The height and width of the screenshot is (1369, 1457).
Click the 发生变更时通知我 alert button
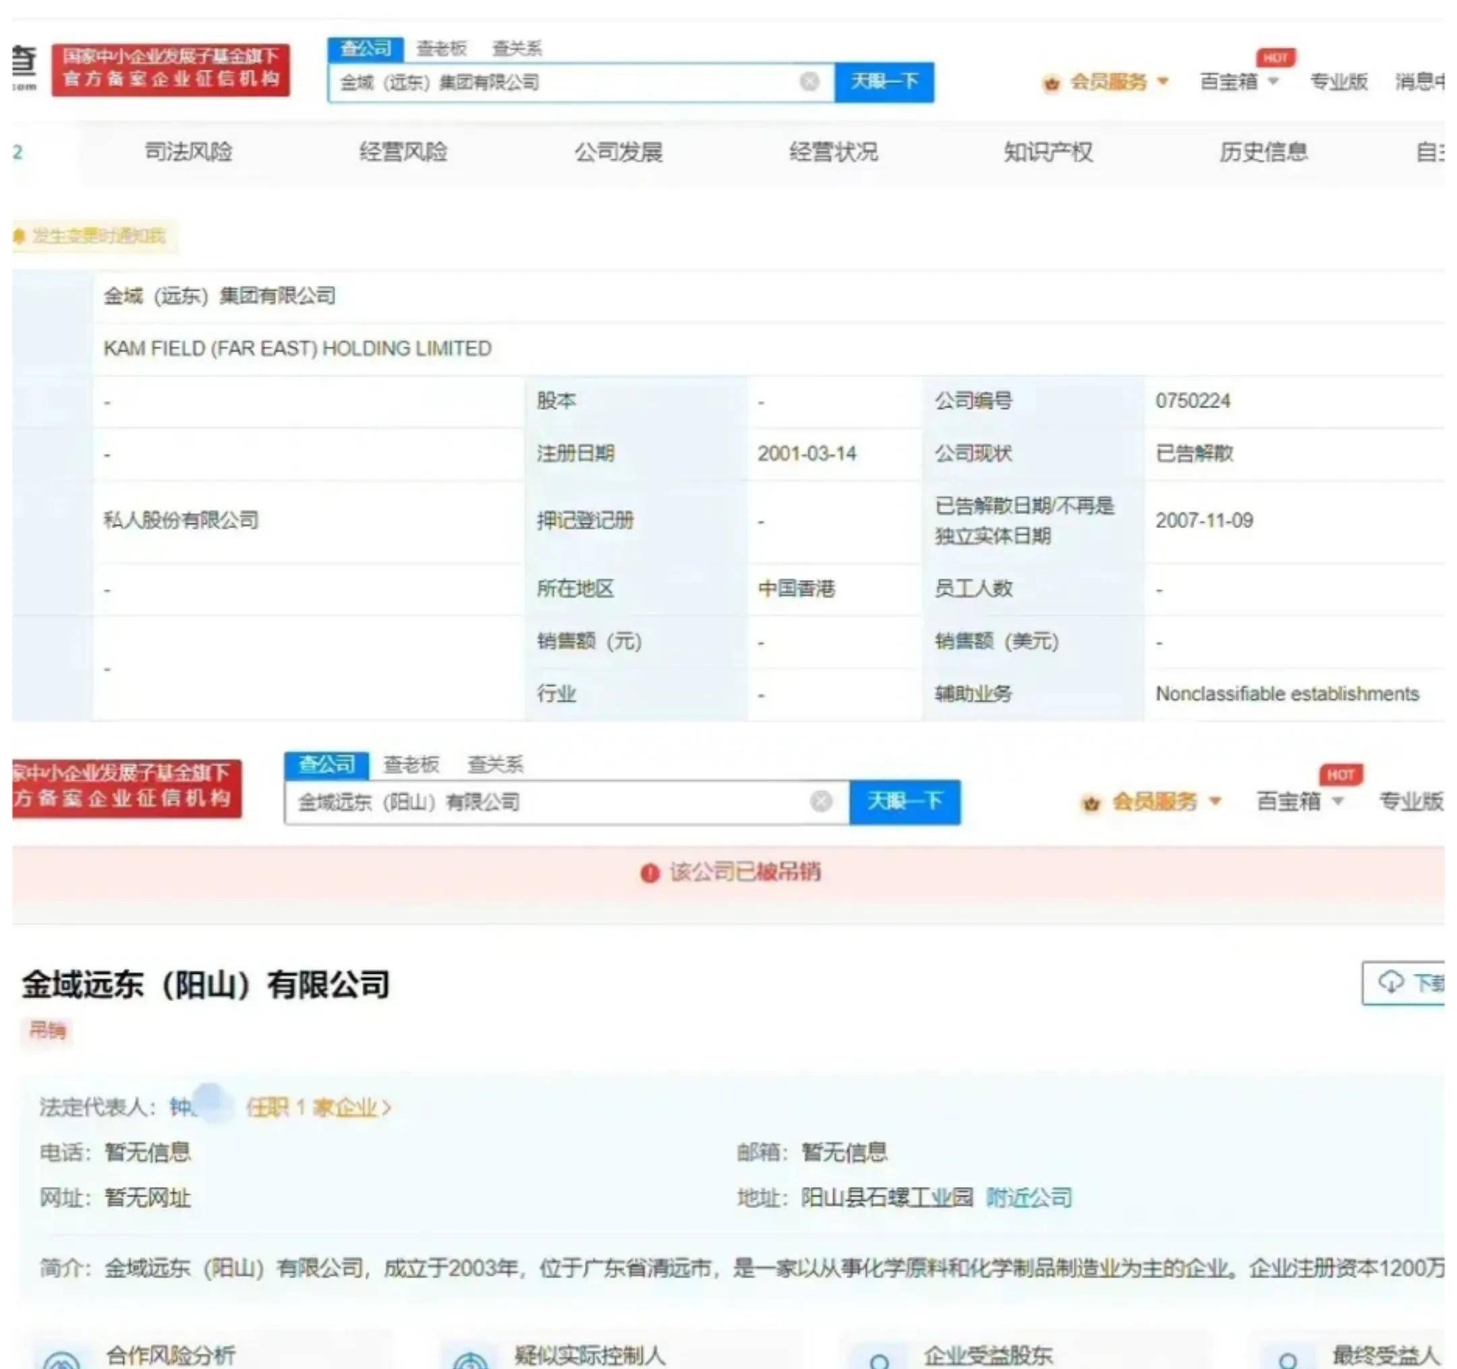[x=95, y=236]
